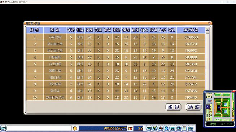The image size is (236, 132).
Task: Confirm with the 確定 button
Action: click(173, 107)
